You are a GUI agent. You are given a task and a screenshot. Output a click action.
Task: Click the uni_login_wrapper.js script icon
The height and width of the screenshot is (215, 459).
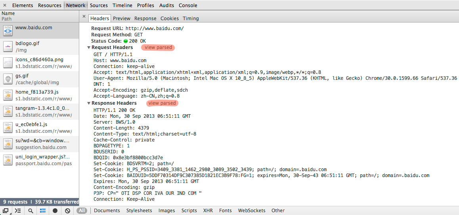click(x=8, y=160)
